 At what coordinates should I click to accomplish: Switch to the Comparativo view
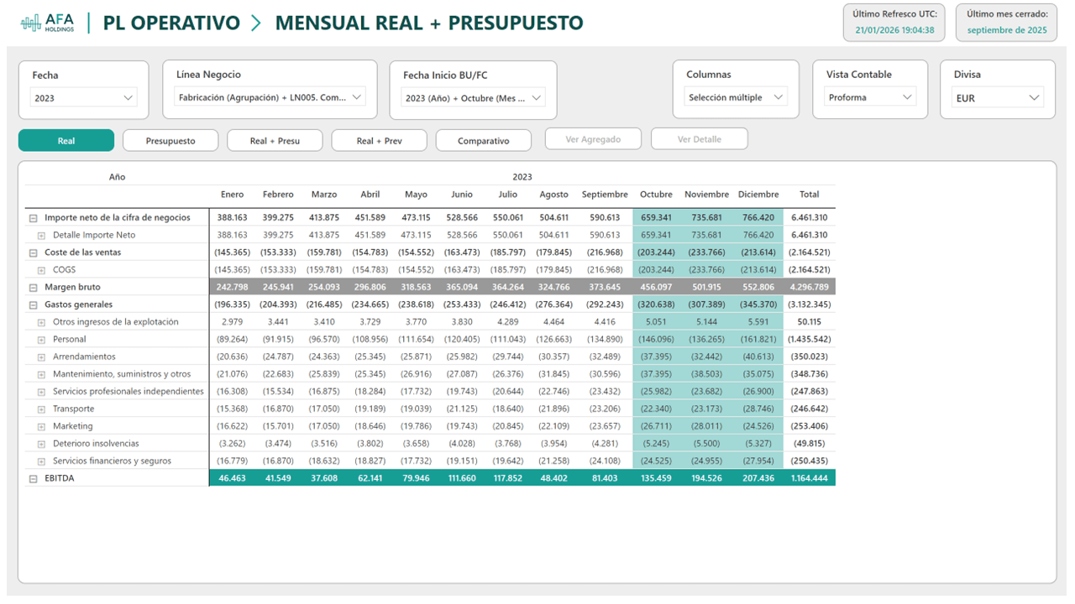pyautogui.click(x=484, y=141)
